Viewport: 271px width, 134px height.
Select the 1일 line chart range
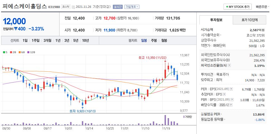[x=25, y=40]
